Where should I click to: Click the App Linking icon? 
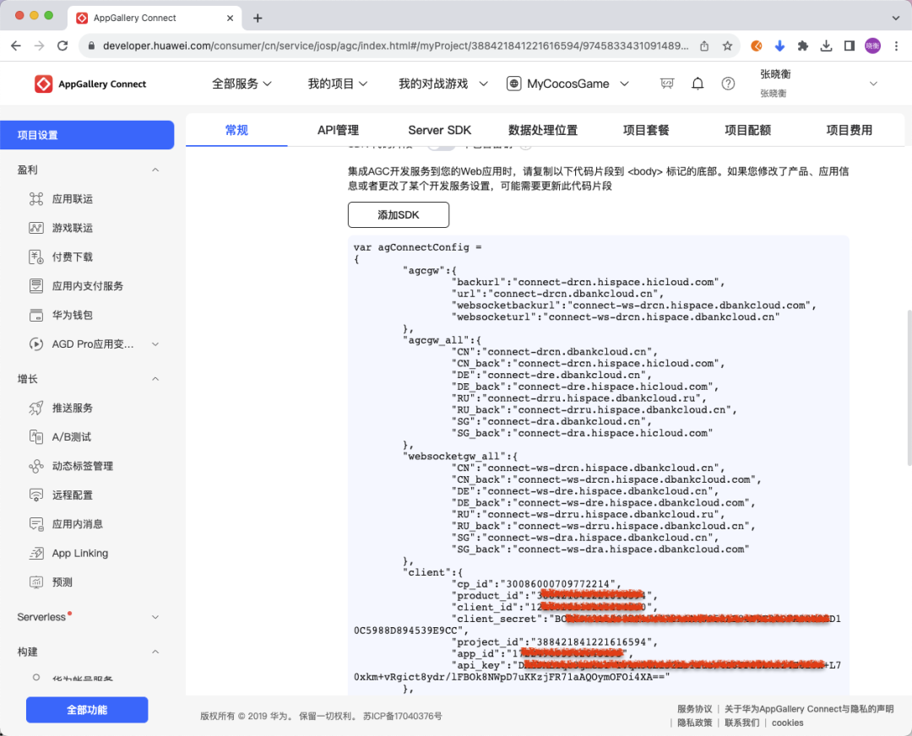click(36, 553)
